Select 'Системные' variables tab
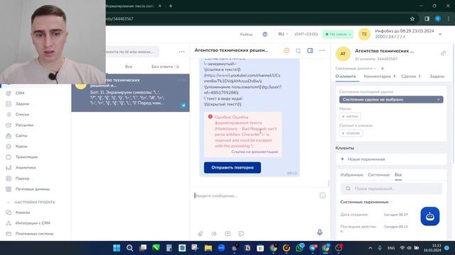This screenshot has width=455, height=255. click(x=379, y=175)
